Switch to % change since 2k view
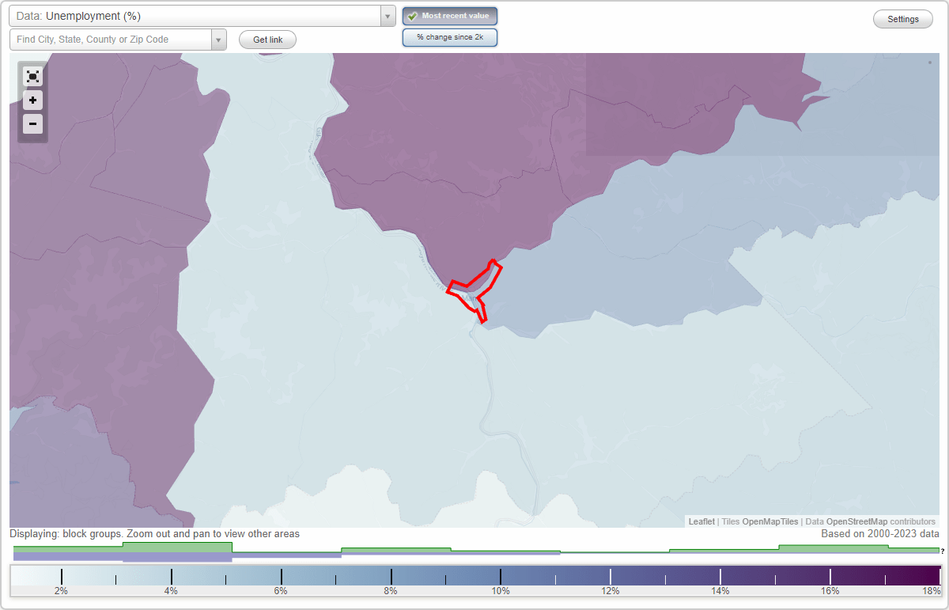 click(449, 36)
